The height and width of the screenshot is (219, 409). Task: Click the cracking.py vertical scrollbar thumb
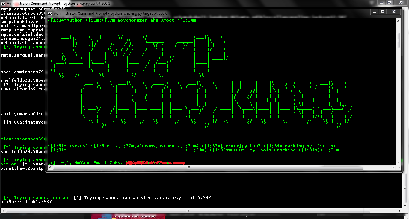pos(398,40)
